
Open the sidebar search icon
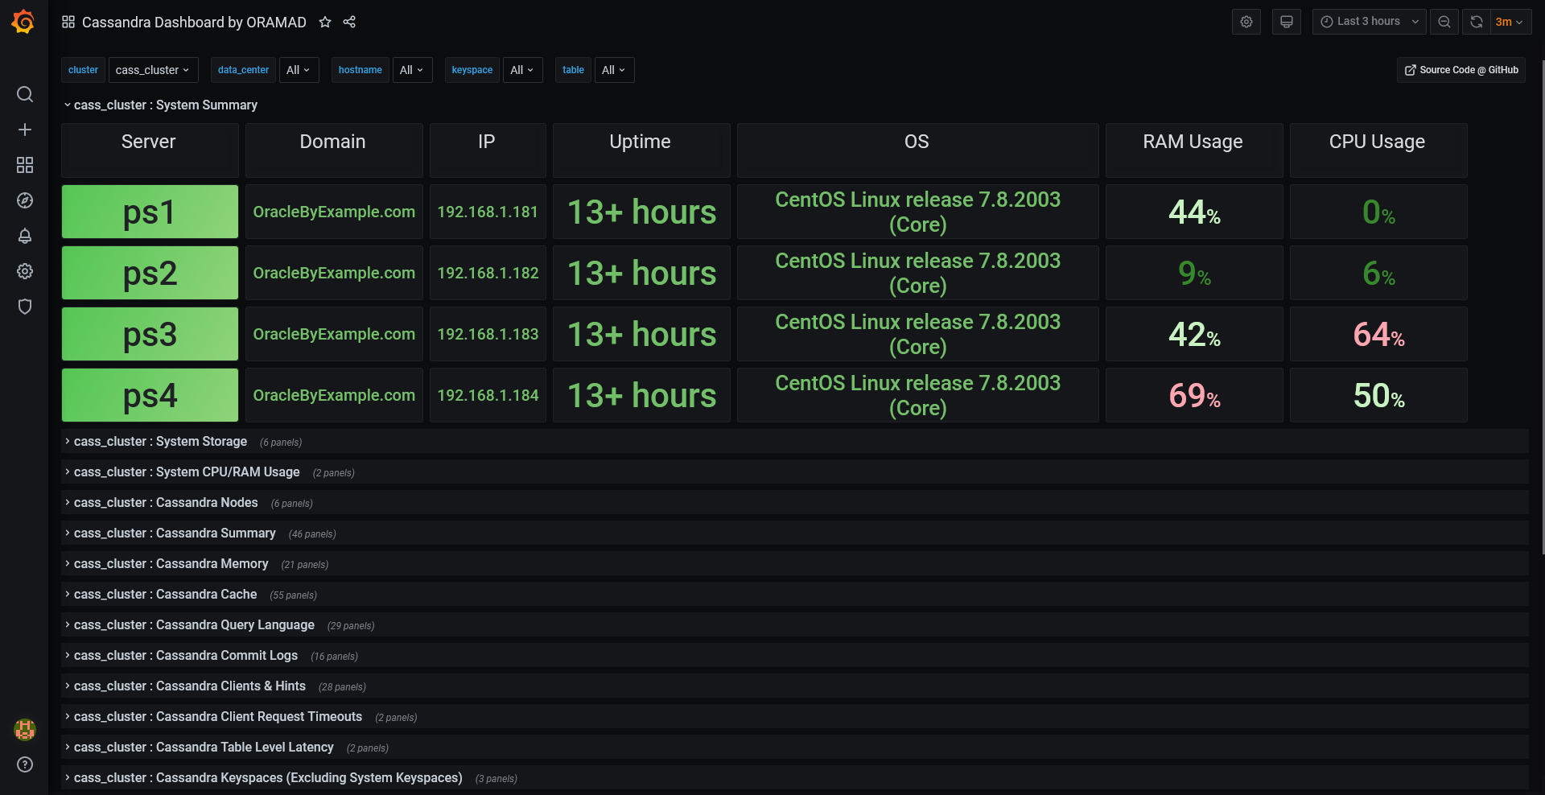pyautogui.click(x=25, y=94)
